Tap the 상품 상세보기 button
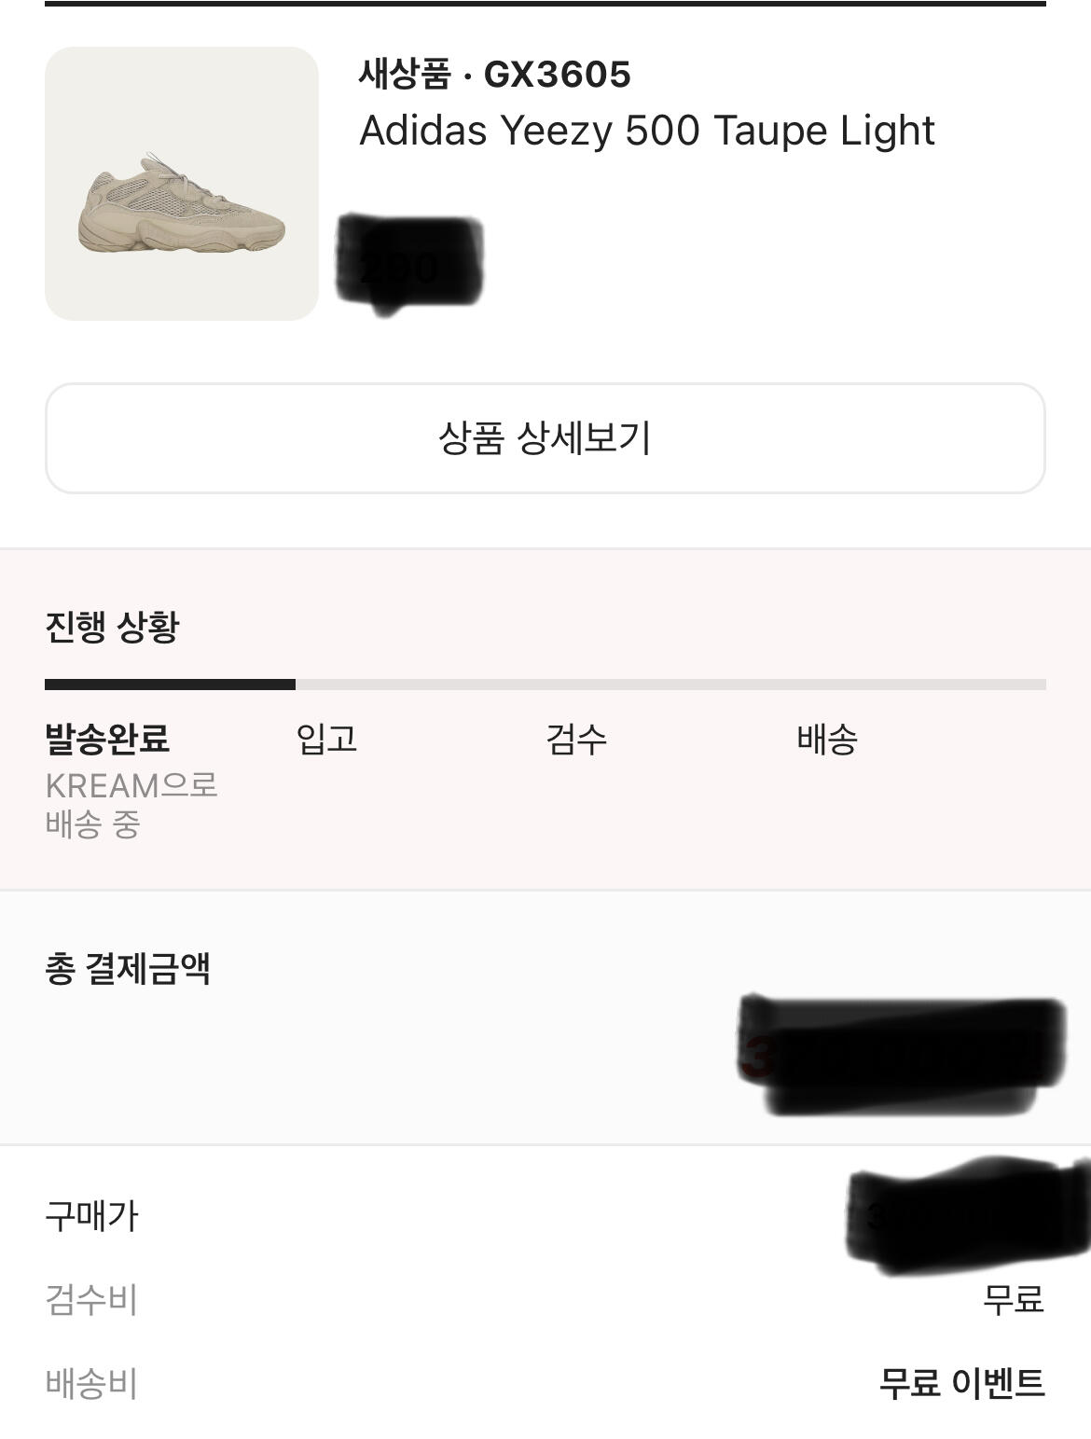Image resolution: width=1091 pixels, height=1439 pixels. (545, 437)
